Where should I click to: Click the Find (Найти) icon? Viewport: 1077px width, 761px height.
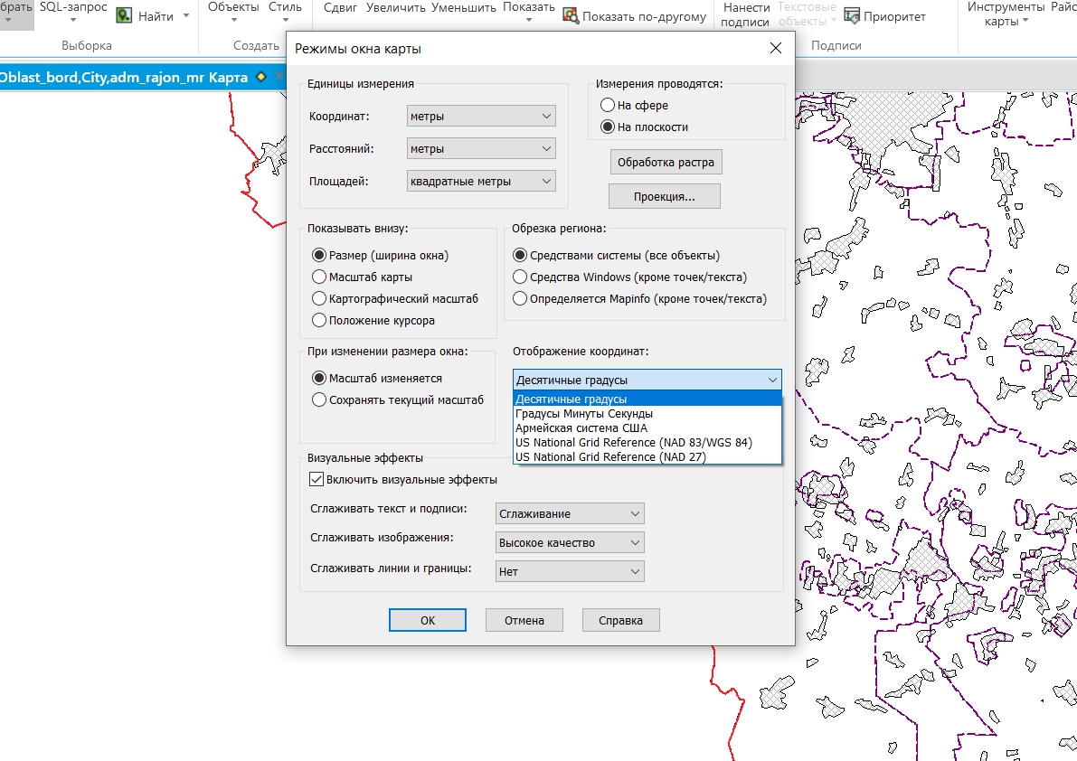pyautogui.click(x=124, y=15)
